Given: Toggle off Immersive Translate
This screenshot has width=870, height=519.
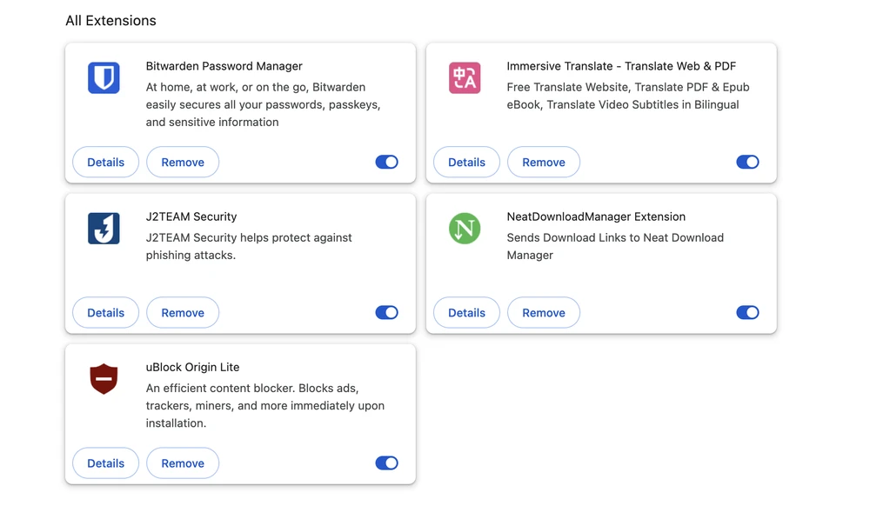Looking at the screenshot, I should click(x=747, y=162).
